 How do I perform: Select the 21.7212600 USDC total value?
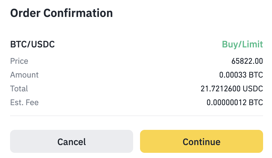(x=232, y=89)
